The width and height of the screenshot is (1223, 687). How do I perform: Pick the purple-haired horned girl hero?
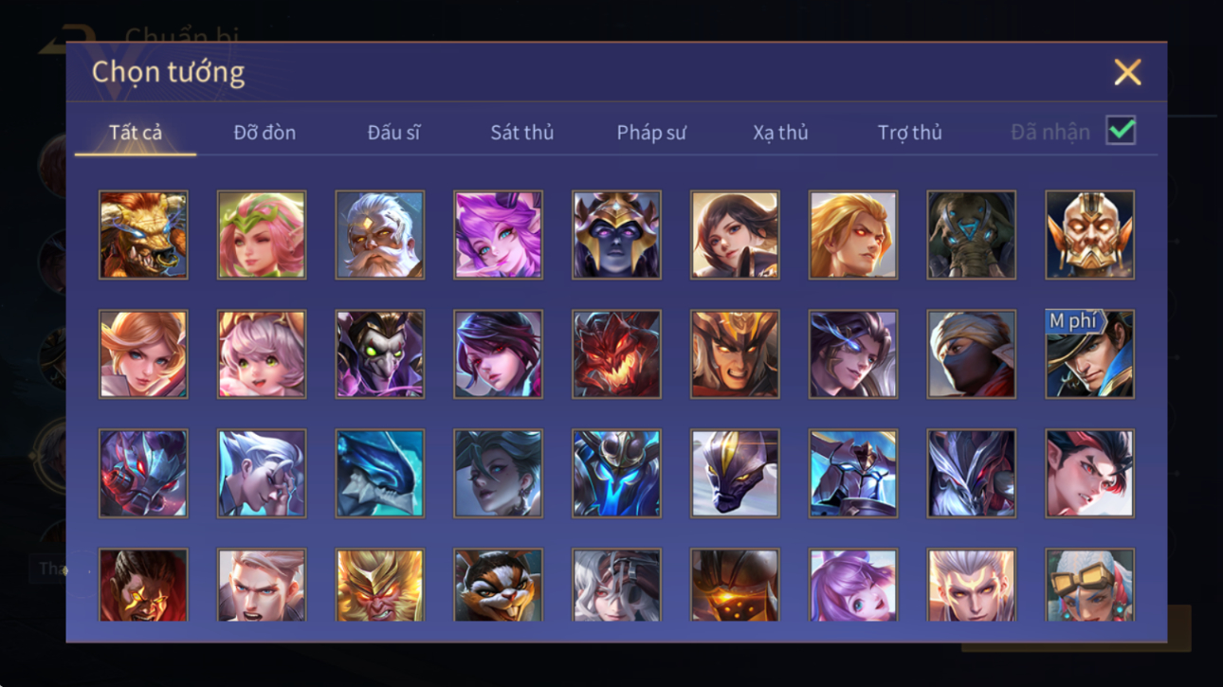pyautogui.click(x=498, y=235)
